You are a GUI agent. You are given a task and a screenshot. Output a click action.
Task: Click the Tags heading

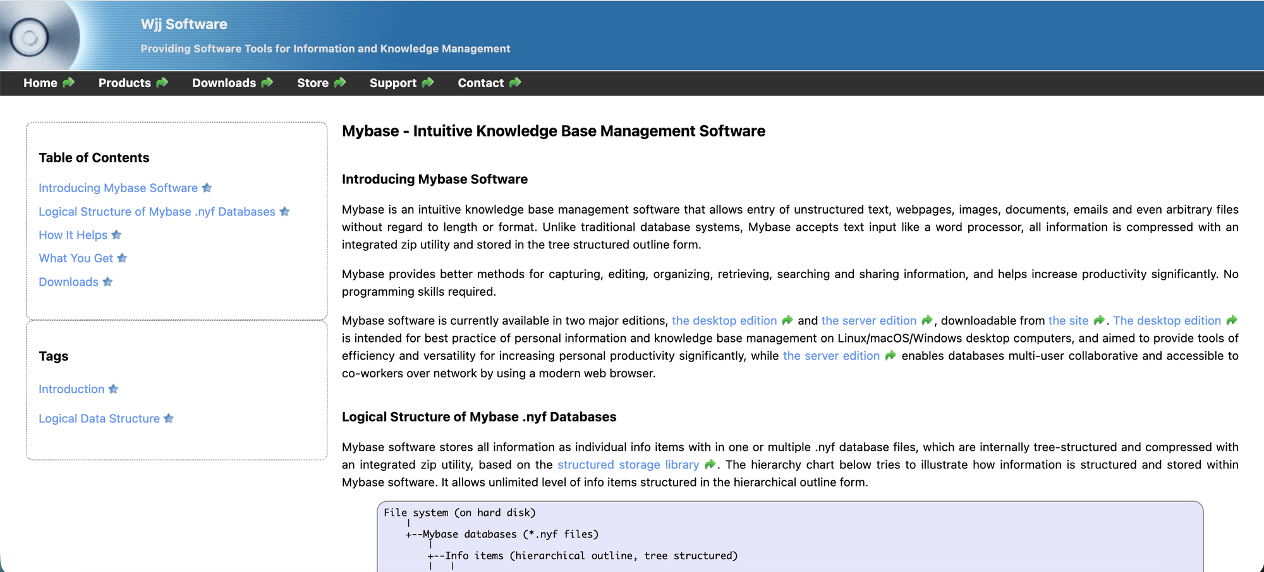coord(54,356)
